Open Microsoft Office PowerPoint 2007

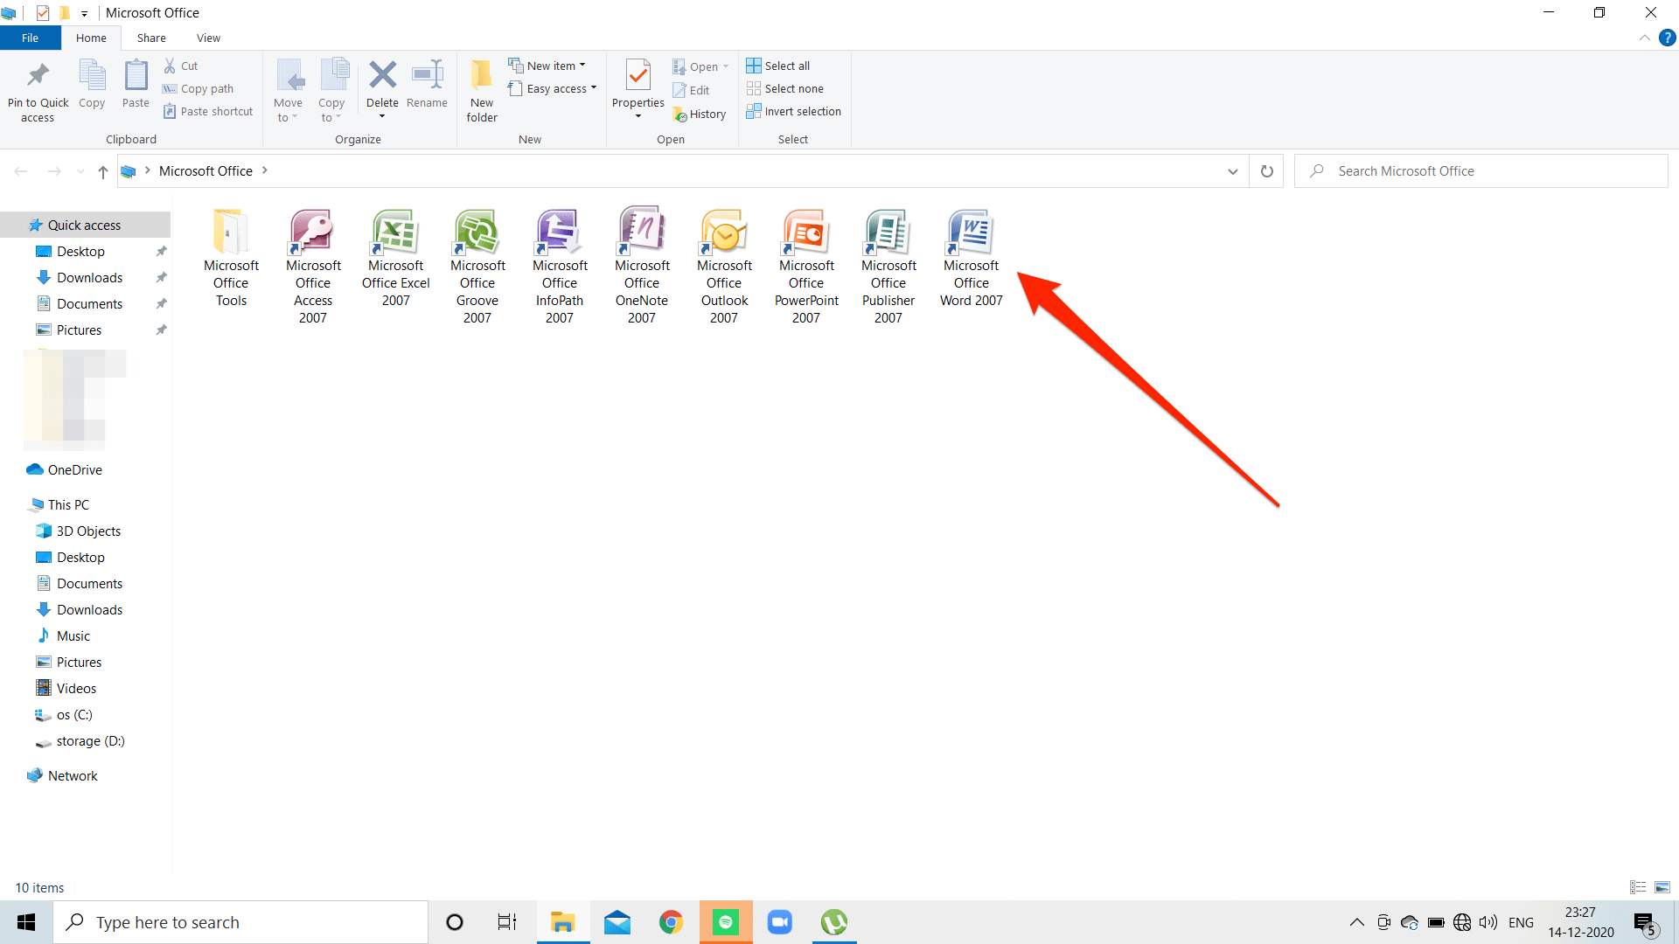805,264
